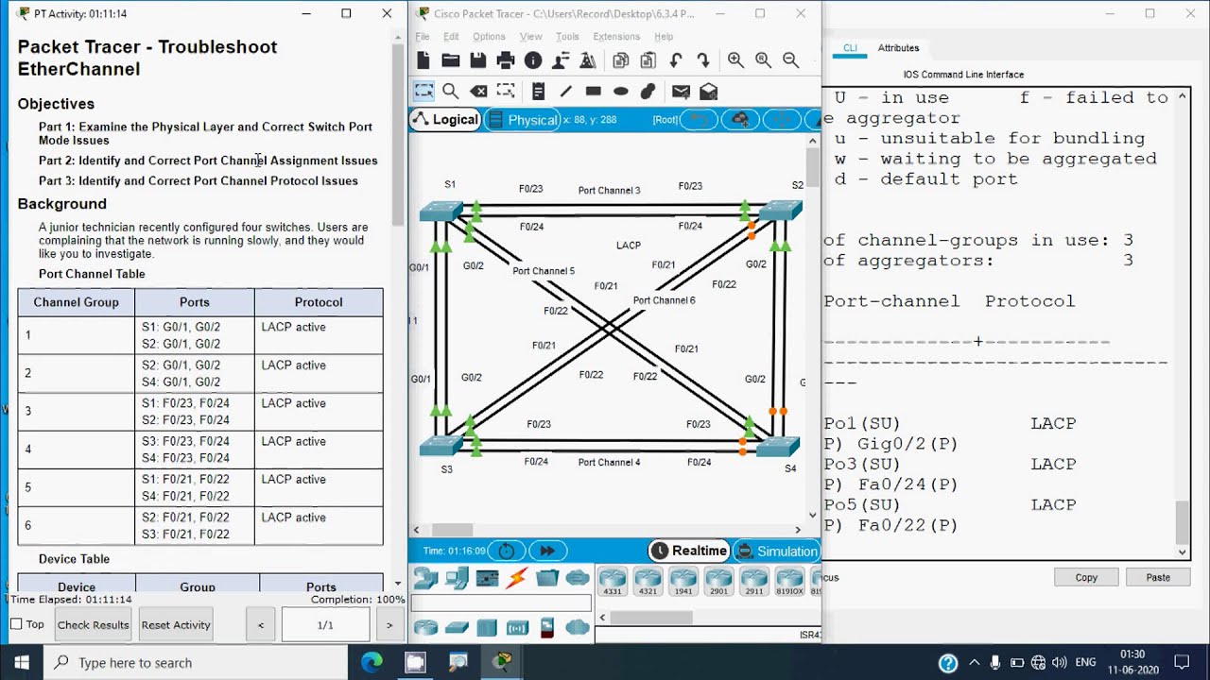Viewport: 1210px width, 680px height.
Task: Switch to the CLI tab
Action: (850, 48)
